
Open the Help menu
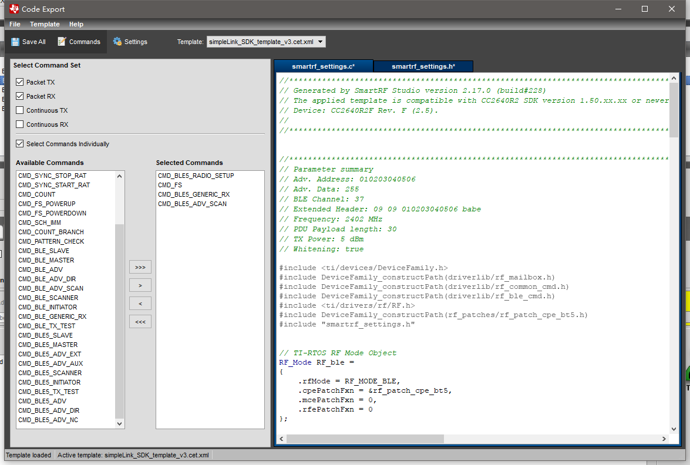(76, 24)
